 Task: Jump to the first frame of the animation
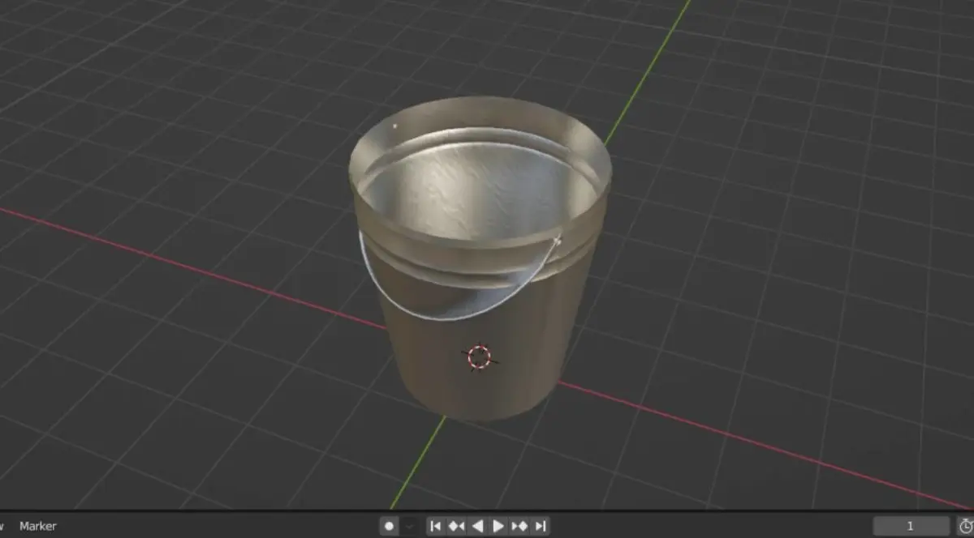(x=436, y=526)
